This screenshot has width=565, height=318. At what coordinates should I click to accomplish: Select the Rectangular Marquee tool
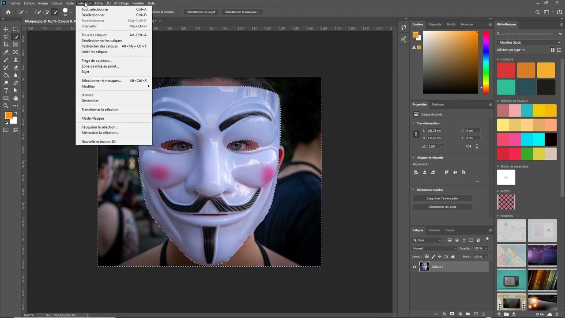coord(16,29)
